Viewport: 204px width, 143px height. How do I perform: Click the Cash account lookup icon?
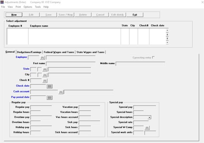(61, 92)
